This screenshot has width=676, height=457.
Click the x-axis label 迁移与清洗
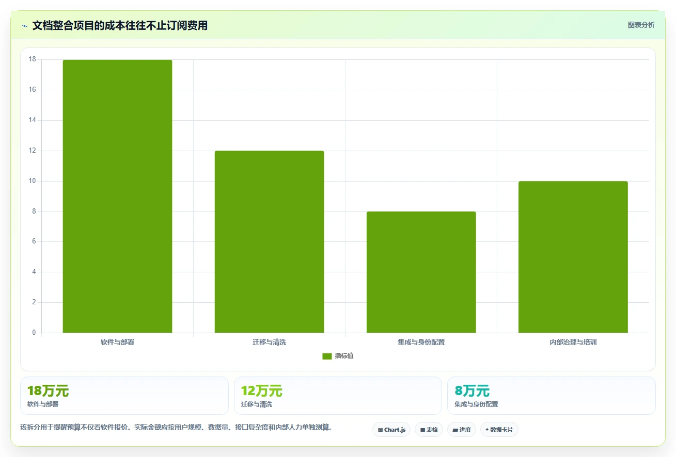tap(269, 342)
